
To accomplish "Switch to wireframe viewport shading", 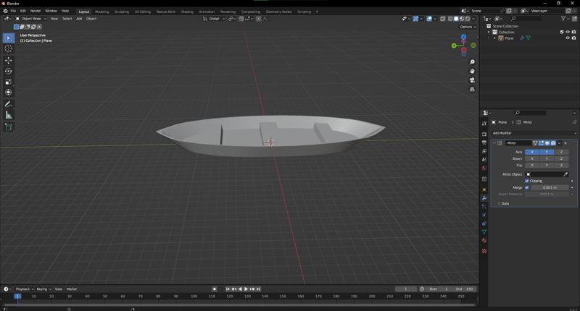I will tap(450, 19).
